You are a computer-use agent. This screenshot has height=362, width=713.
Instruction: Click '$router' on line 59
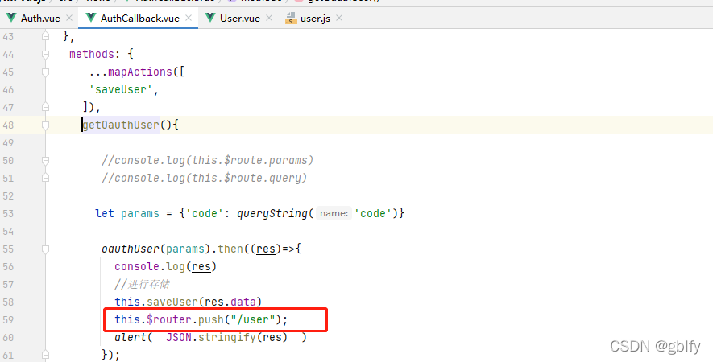pyautogui.click(x=169, y=319)
